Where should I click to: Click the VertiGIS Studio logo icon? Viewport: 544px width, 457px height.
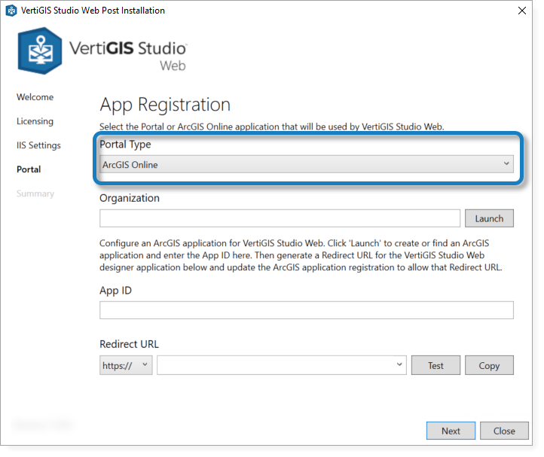point(39,49)
